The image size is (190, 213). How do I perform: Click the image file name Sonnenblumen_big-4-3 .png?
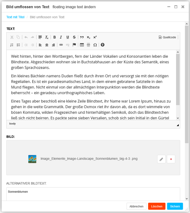(89, 159)
